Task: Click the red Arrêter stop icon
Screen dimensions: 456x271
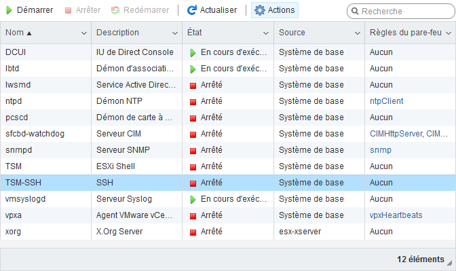Action: (x=68, y=10)
